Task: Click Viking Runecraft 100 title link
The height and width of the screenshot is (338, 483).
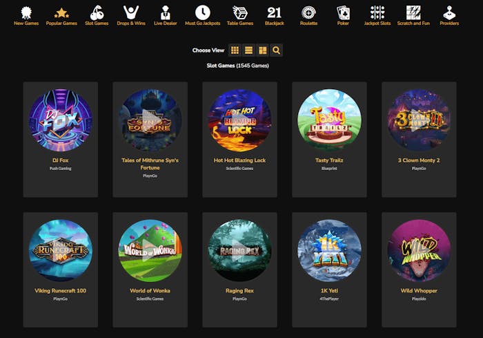Action: [61, 290]
